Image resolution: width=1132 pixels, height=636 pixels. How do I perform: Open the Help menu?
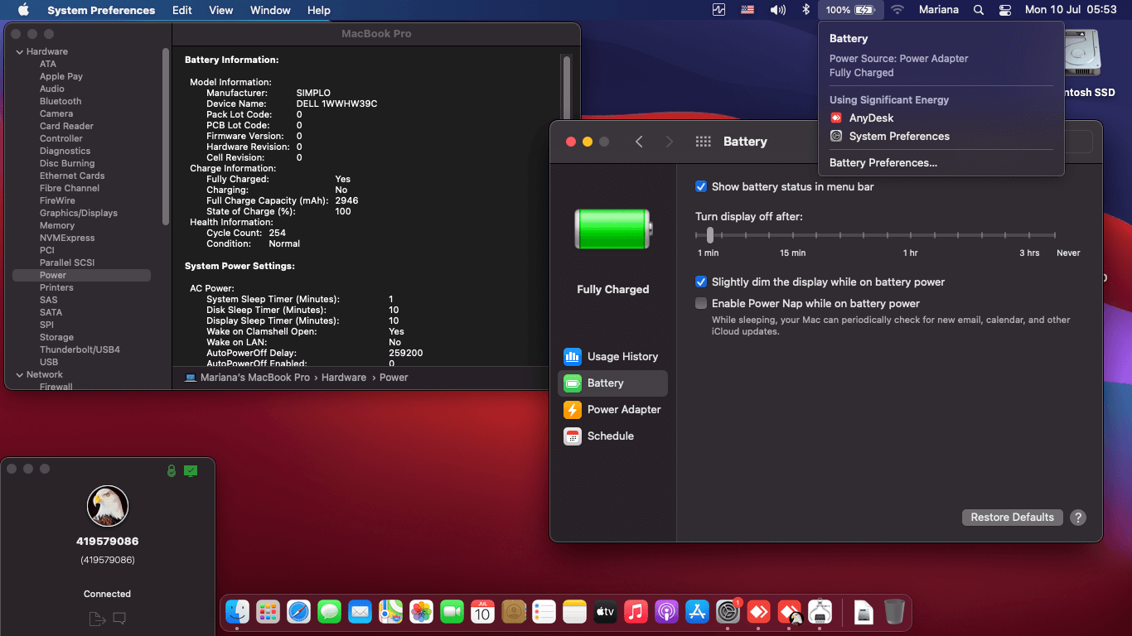click(319, 10)
